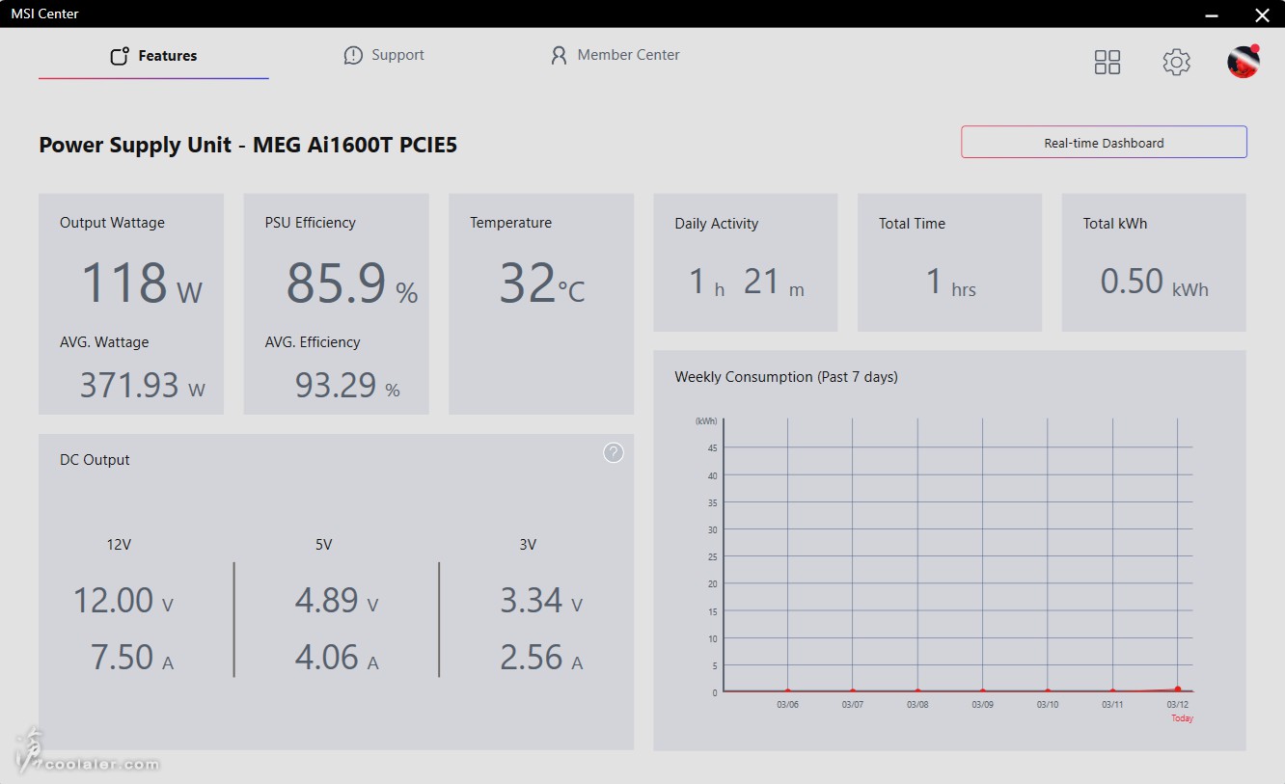This screenshot has height=784, width=1285.
Task: Click the 03/09 data point on chart
Action: pyautogui.click(x=983, y=690)
